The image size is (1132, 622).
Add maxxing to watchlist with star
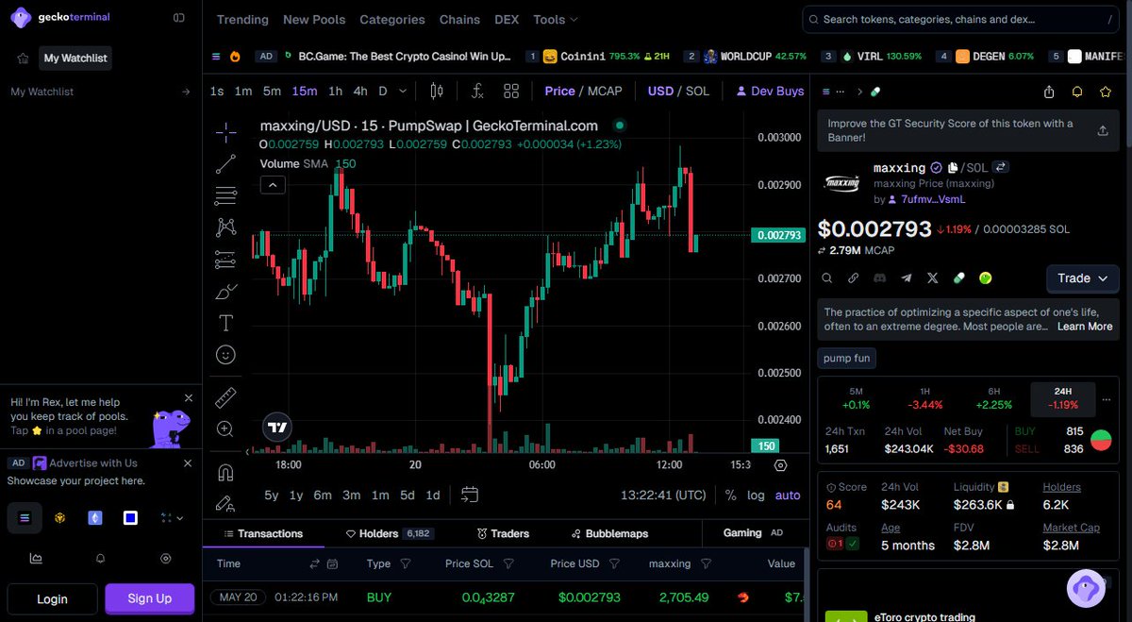[1106, 92]
